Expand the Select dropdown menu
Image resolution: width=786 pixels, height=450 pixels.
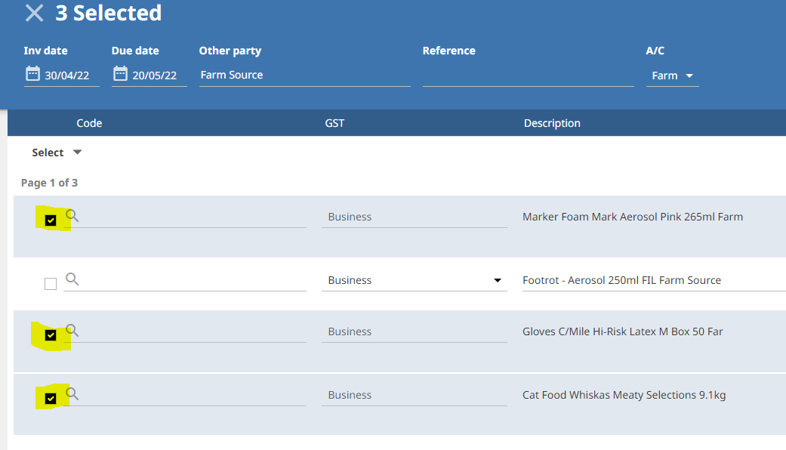tap(57, 153)
